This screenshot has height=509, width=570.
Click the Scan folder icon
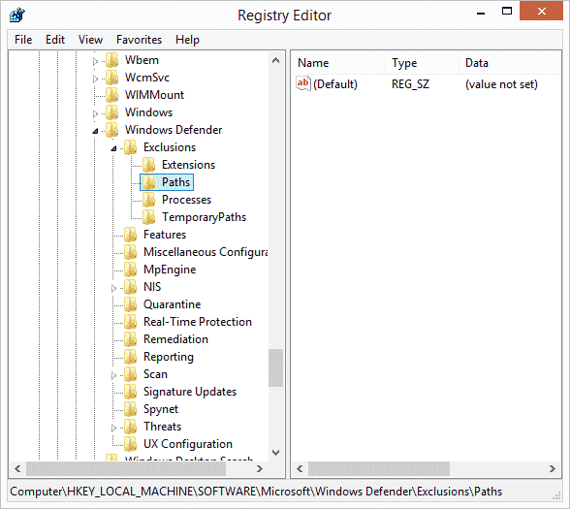pyautogui.click(x=131, y=374)
